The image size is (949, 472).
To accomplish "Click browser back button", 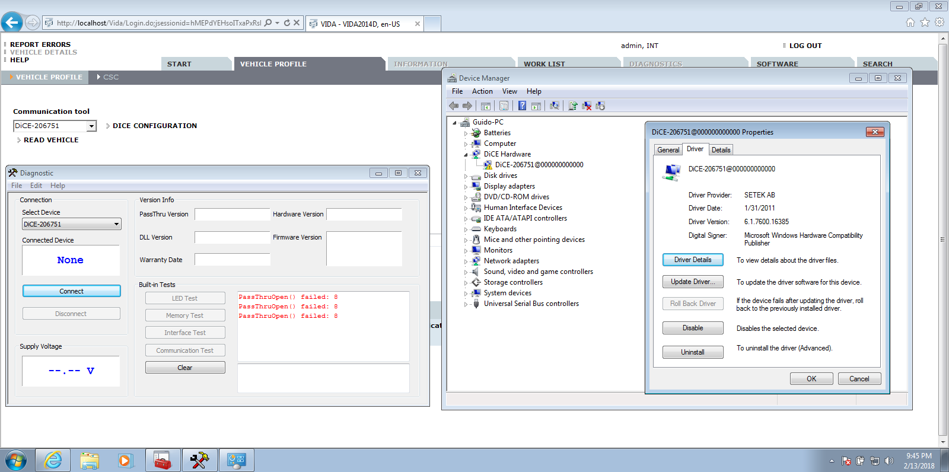I will [12, 23].
